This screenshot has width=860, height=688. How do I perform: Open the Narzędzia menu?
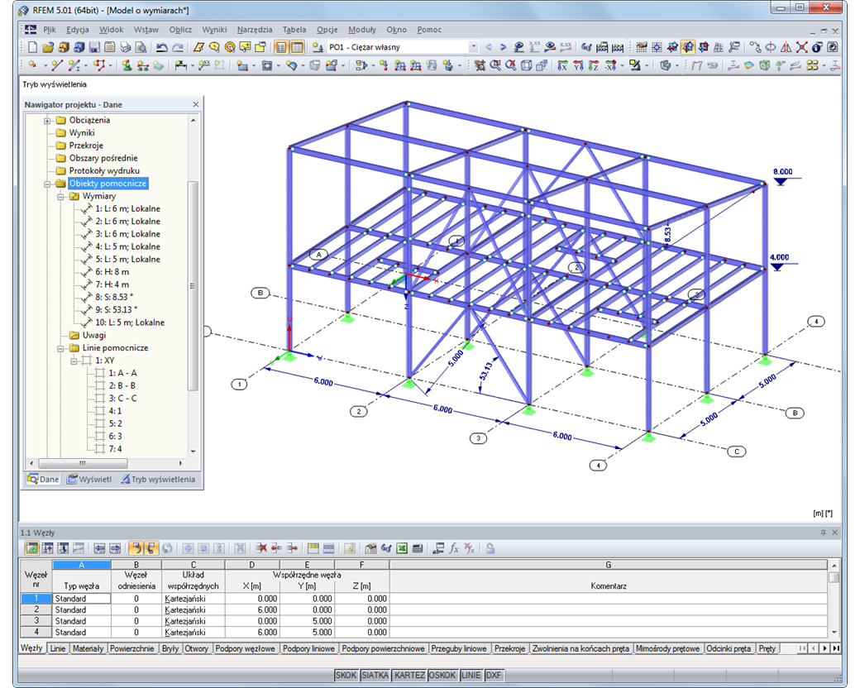point(255,30)
